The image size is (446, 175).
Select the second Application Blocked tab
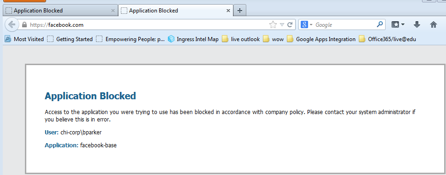pyautogui.click(x=176, y=11)
